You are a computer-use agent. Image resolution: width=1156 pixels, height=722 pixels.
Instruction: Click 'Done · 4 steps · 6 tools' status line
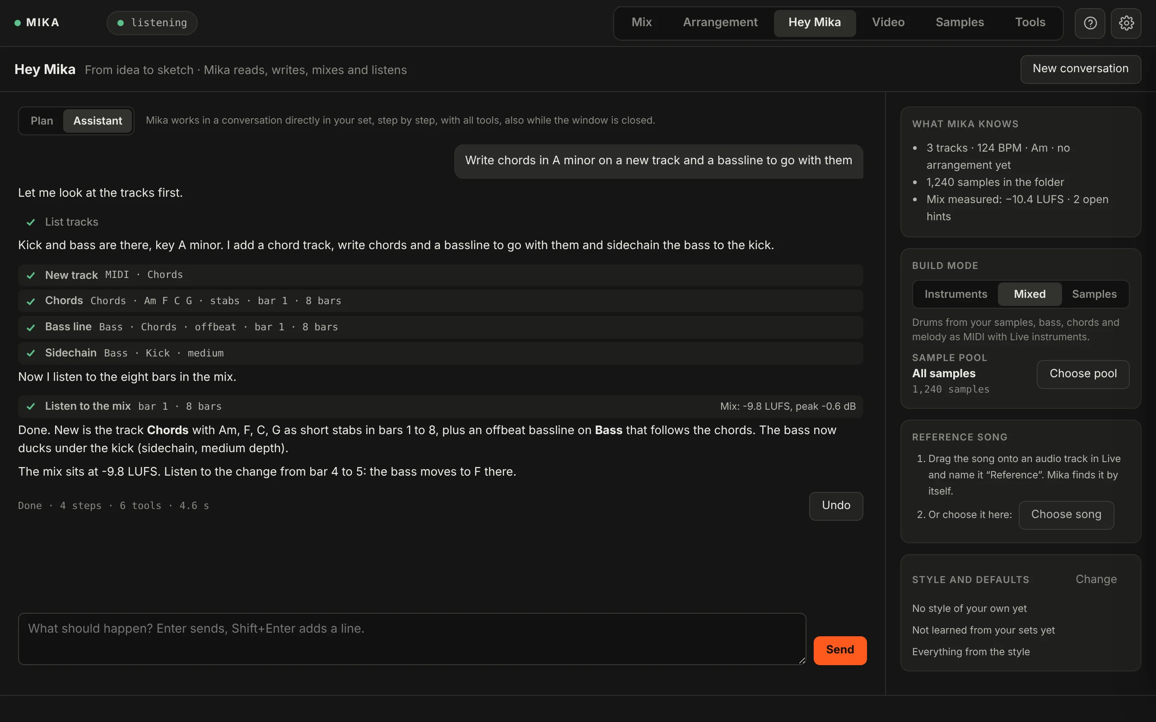[x=113, y=506]
